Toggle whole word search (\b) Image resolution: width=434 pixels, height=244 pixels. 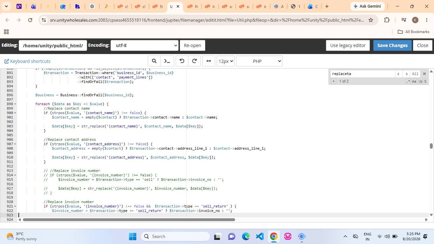coord(420,81)
